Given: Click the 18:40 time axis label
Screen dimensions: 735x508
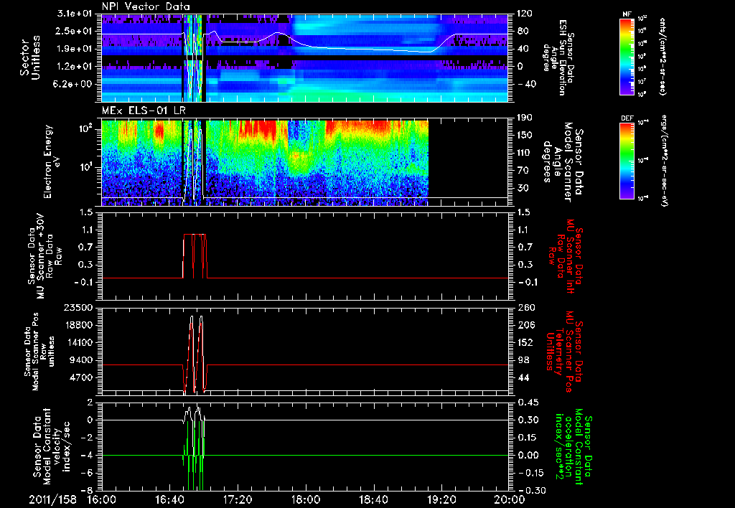Looking at the screenshot, I should tap(373, 499).
